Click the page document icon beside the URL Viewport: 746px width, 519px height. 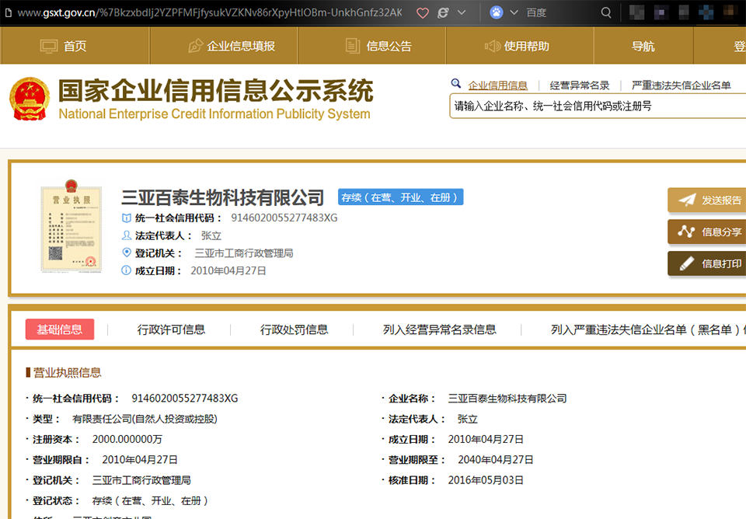[8, 13]
